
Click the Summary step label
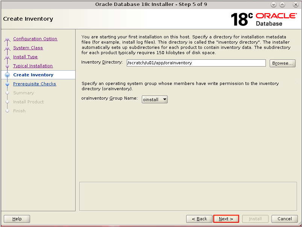(x=23, y=93)
